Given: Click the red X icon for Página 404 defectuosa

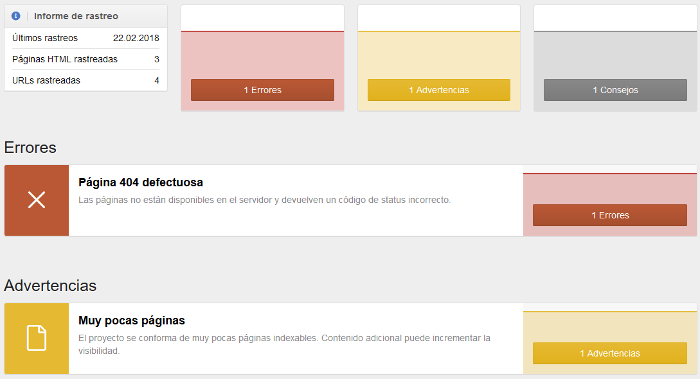Looking at the screenshot, I should 37,200.
